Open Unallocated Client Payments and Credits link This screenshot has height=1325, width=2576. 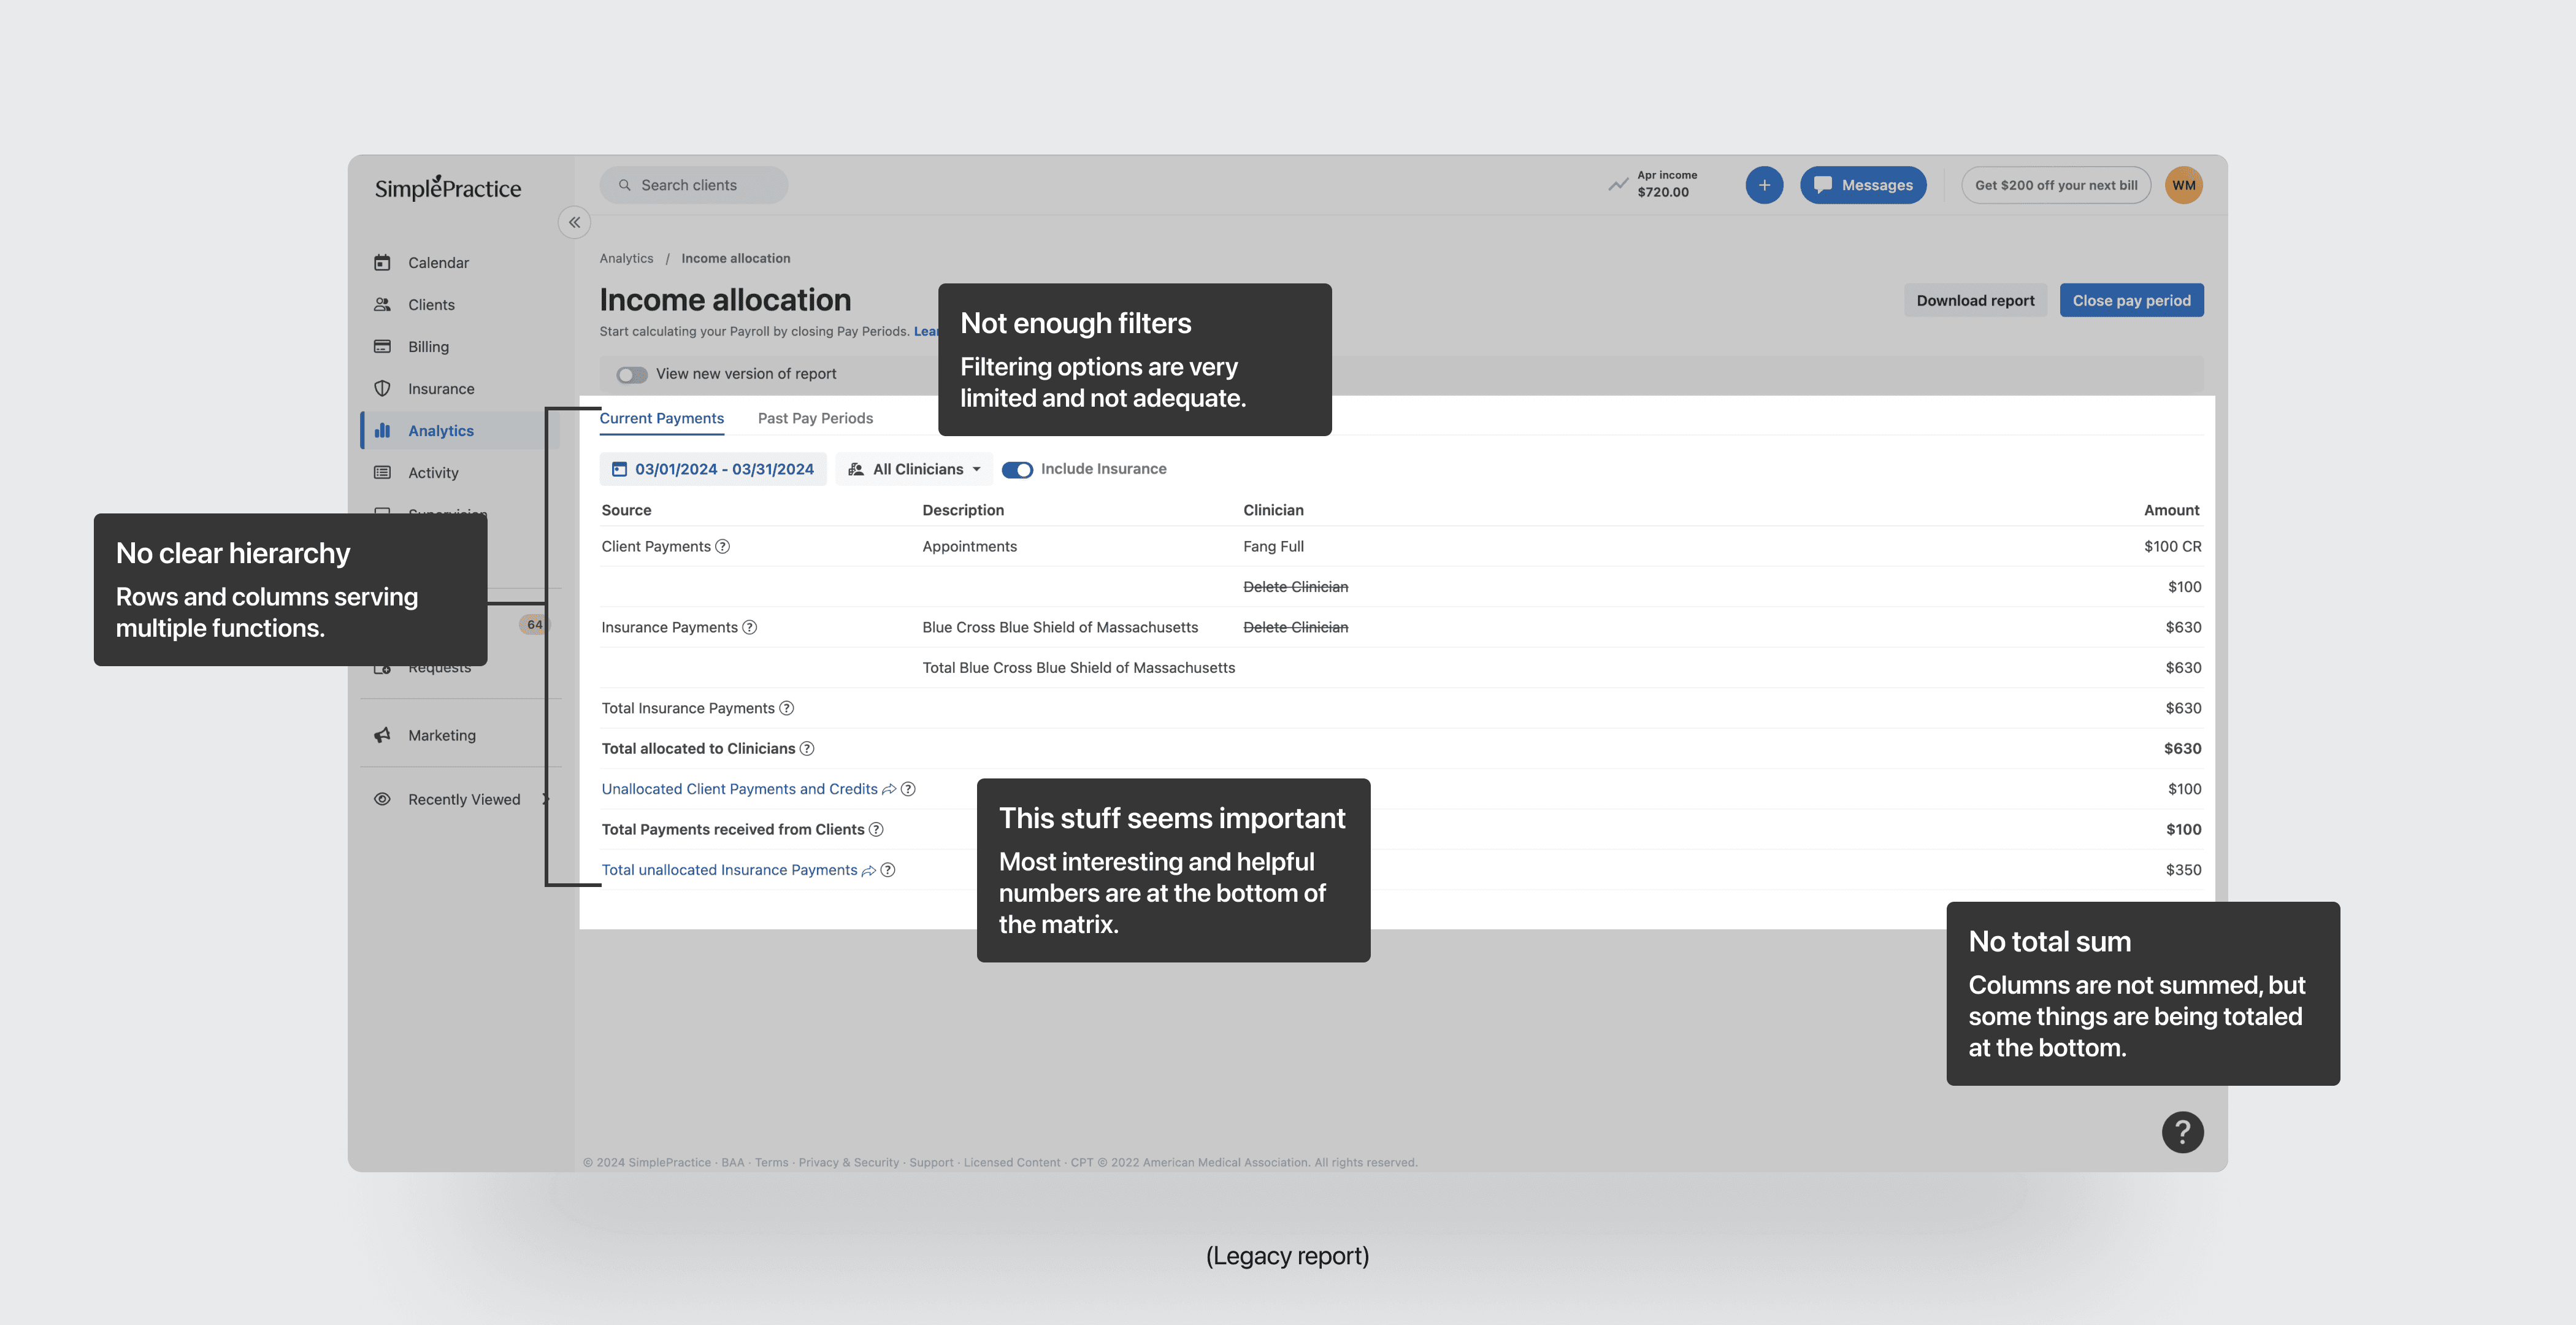click(x=739, y=789)
